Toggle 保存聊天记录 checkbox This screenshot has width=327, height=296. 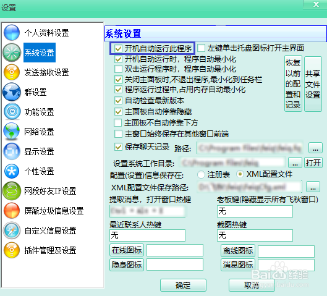click(118, 147)
